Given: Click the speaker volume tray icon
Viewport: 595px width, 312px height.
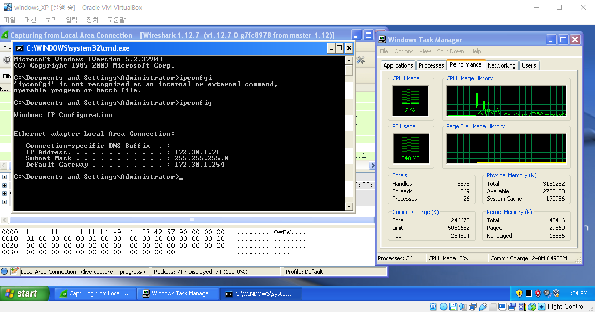Looking at the screenshot, I should click(547, 293).
